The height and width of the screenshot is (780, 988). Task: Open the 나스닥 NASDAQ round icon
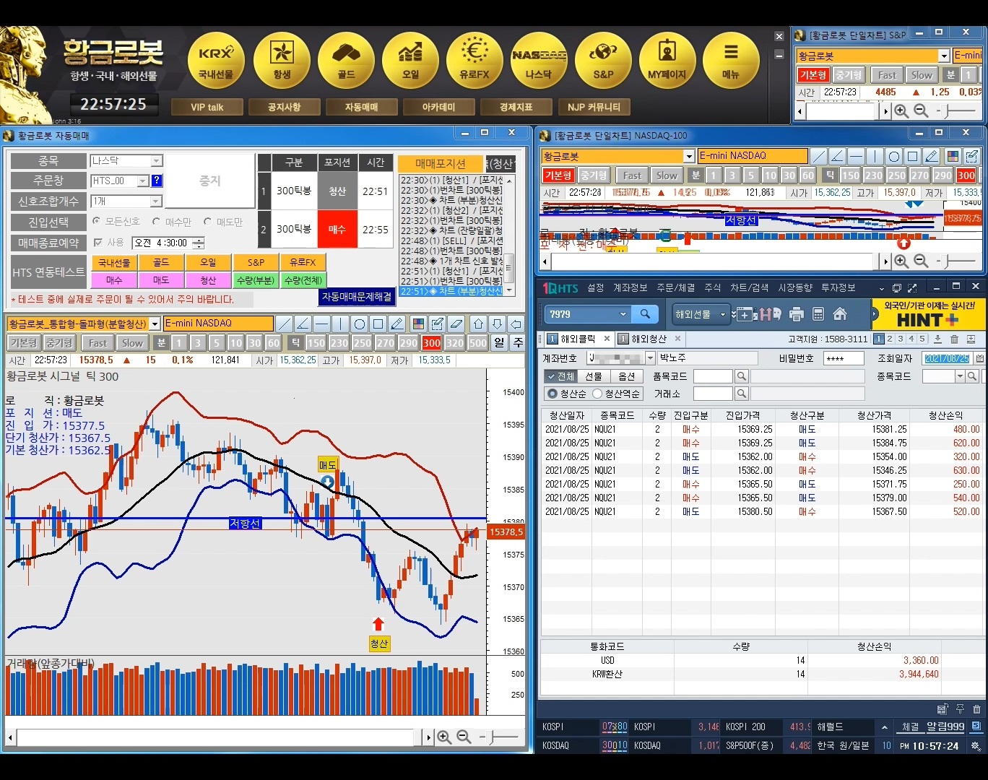click(539, 61)
